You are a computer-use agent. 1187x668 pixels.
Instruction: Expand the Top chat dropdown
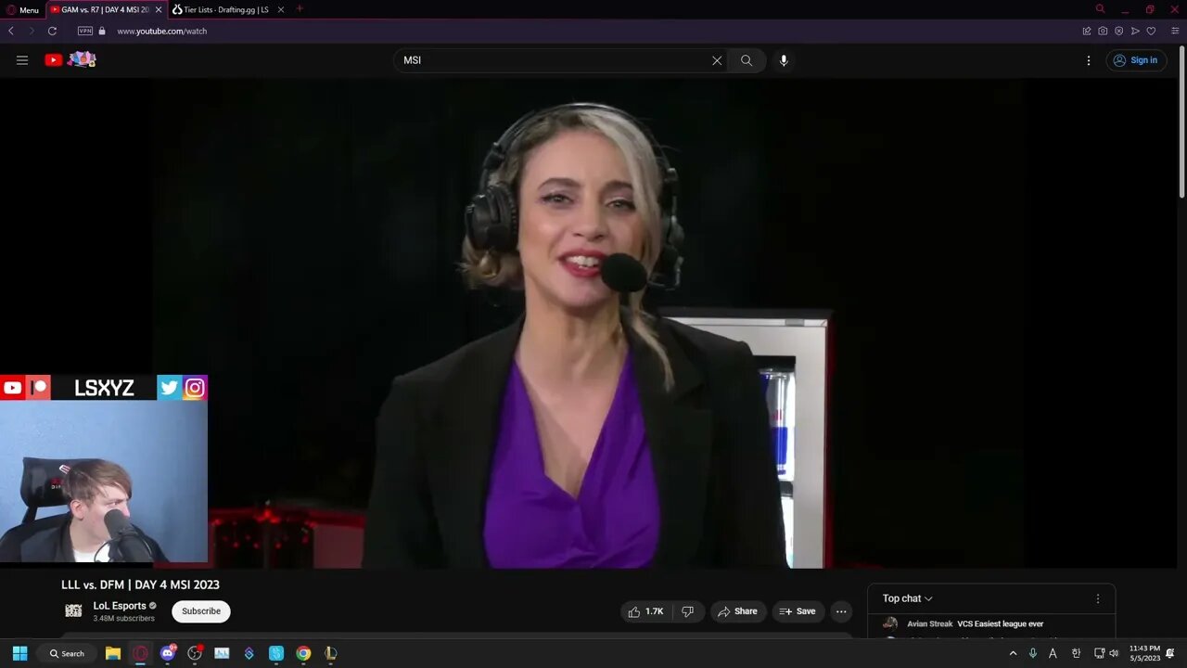tap(908, 598)
